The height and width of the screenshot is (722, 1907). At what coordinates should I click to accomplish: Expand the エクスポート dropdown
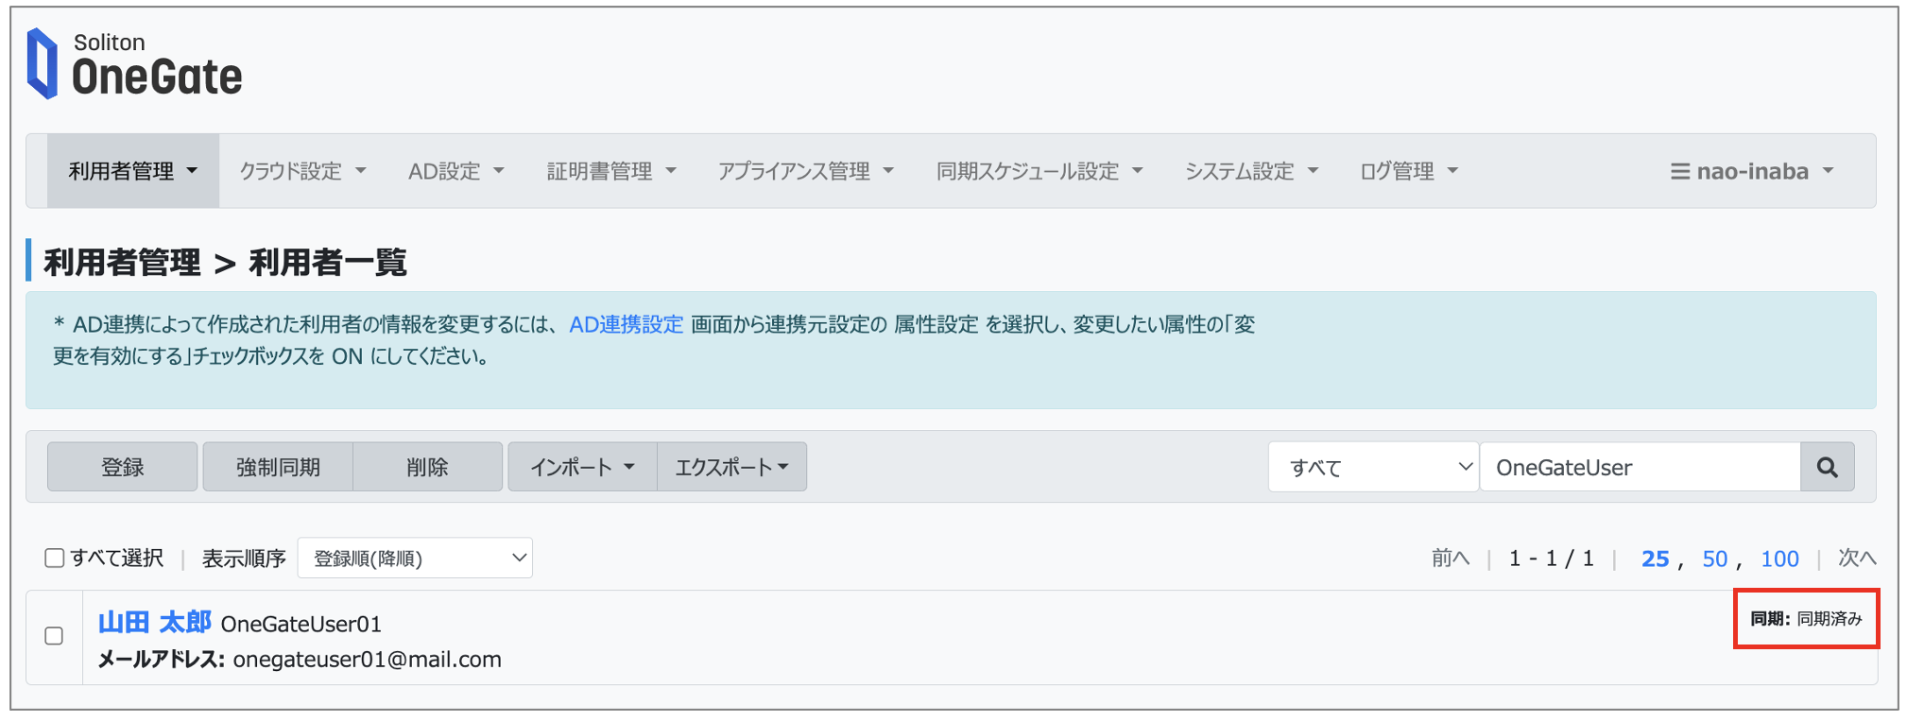coord(732,467)
